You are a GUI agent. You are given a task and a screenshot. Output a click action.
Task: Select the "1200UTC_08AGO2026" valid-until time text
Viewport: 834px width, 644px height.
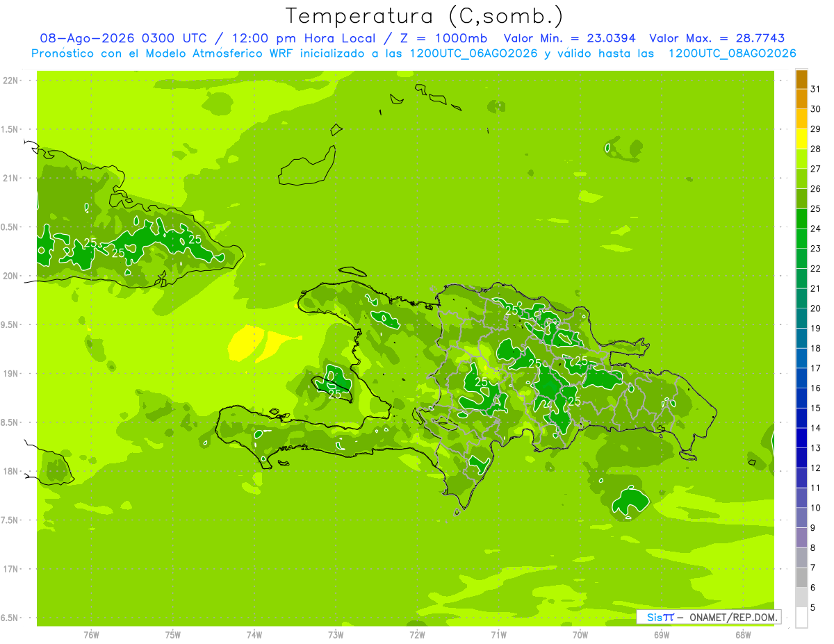pyautogui.click(x=733, y=53)
